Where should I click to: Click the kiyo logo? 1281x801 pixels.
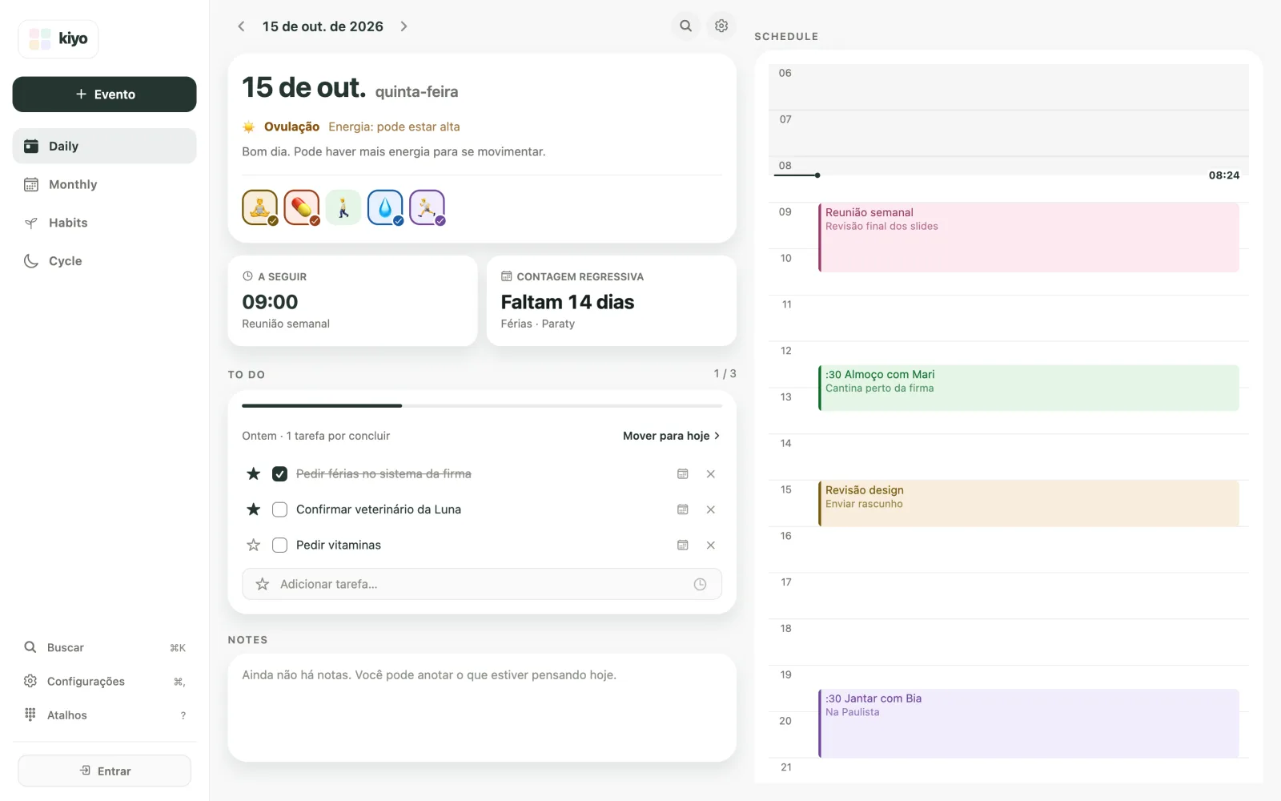tap(58, 38)
